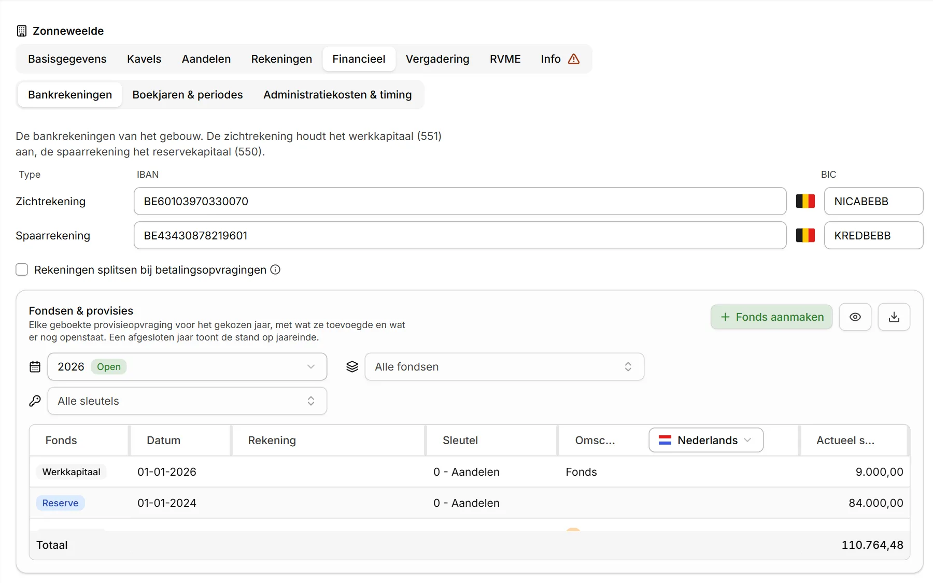Image resolution: width=933 pixels, height=583 pixels.
Task: Click the key icon beside Alle sleutels
Action: (x=35, y=401)
